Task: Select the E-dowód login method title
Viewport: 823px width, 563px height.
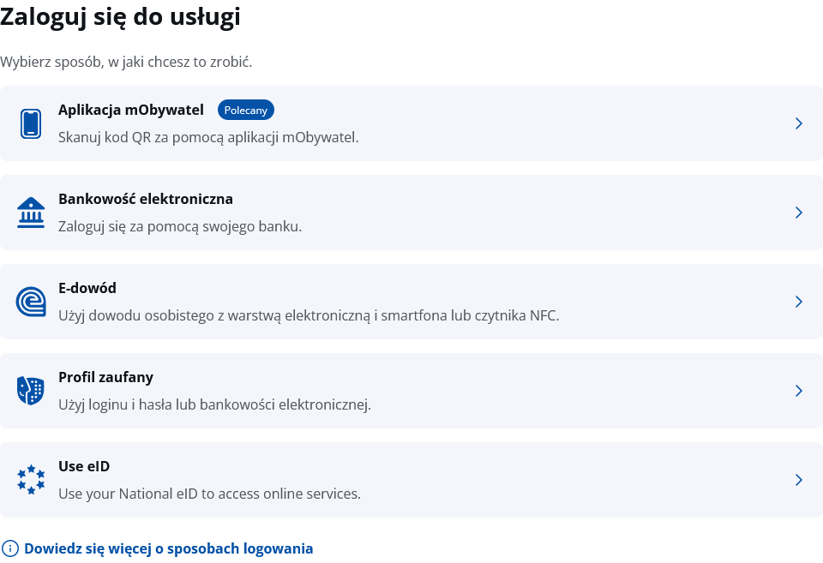Action: tap(87, 288)
